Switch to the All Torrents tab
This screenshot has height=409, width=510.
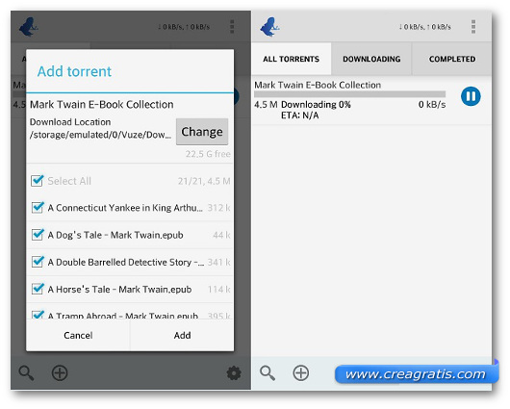[x=292, y=59]
